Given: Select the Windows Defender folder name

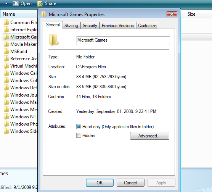Looking at the screenshot, I should click(x=24, y=88).
